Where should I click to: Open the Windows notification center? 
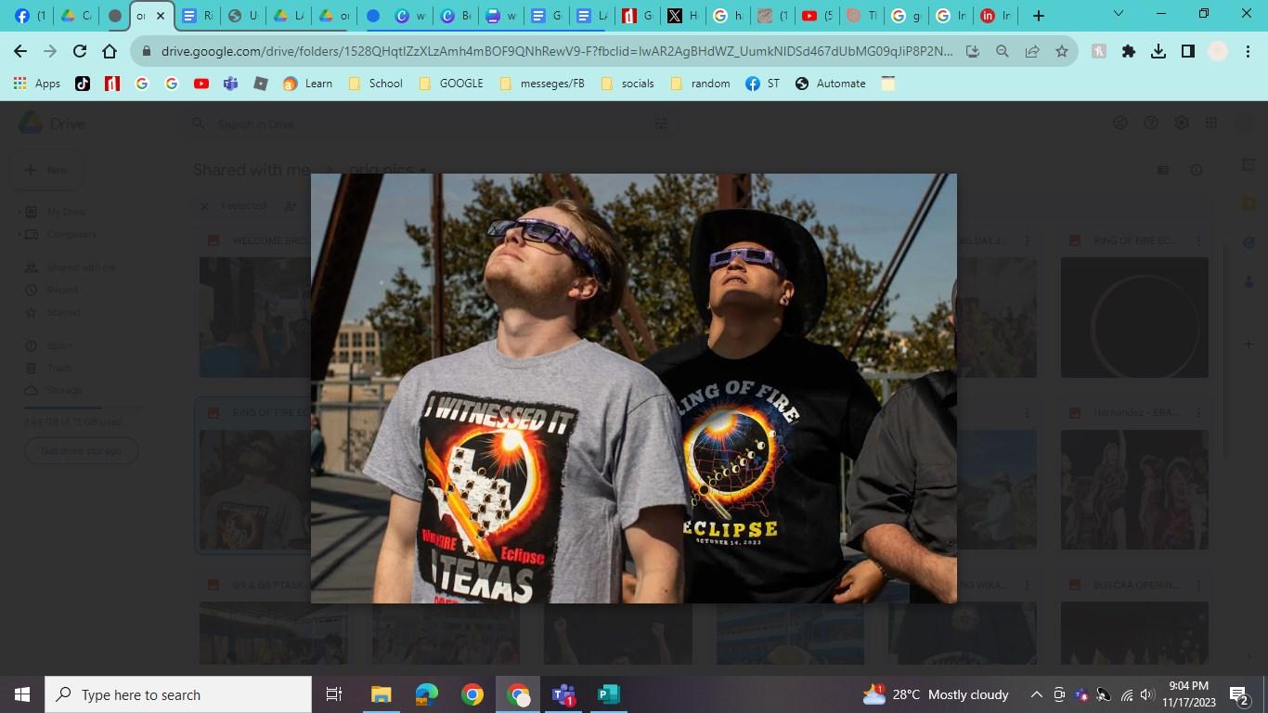1238,694
